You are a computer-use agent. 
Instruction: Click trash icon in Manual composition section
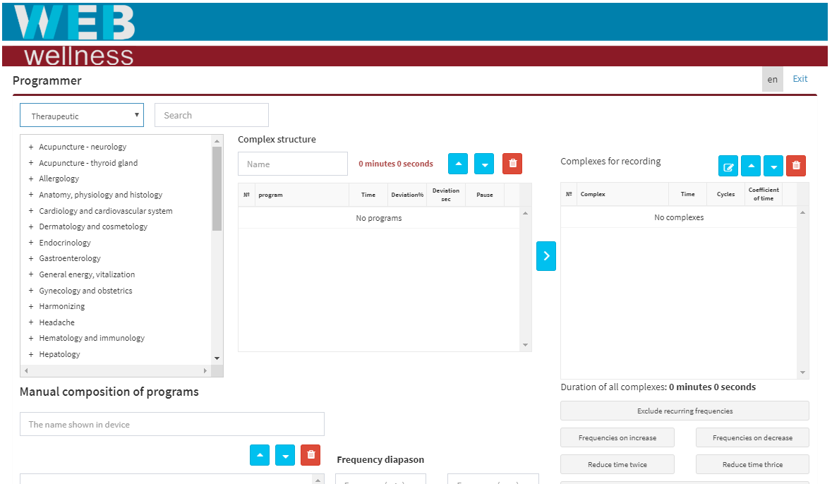tap(311, 455)
